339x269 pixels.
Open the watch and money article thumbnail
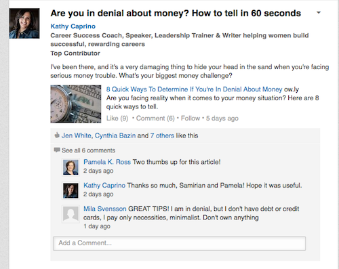coord(76,104)
